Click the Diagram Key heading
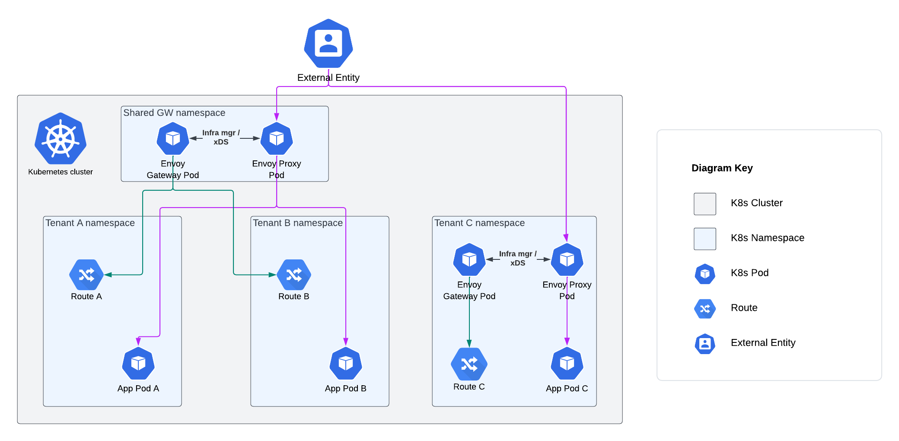 pos(722,168)
